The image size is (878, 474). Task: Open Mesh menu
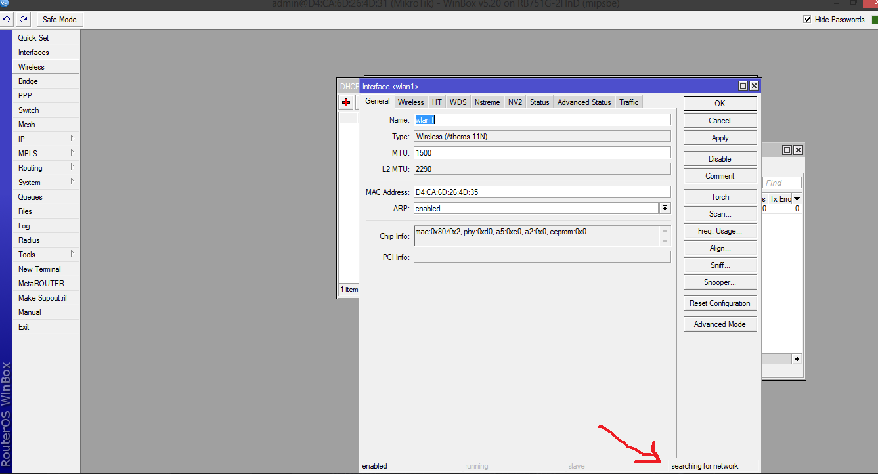[46, 125]
